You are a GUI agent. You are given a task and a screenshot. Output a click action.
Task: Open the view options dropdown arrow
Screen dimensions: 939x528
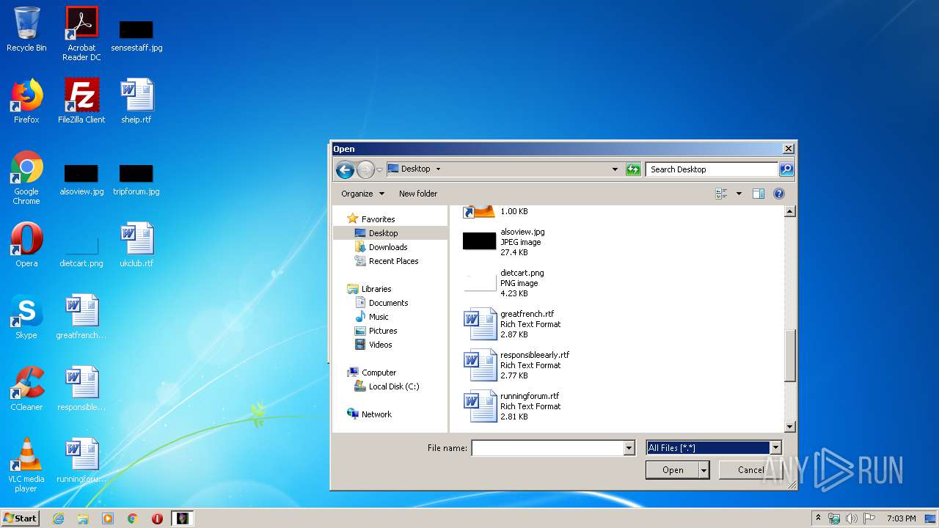coord(739,194)
